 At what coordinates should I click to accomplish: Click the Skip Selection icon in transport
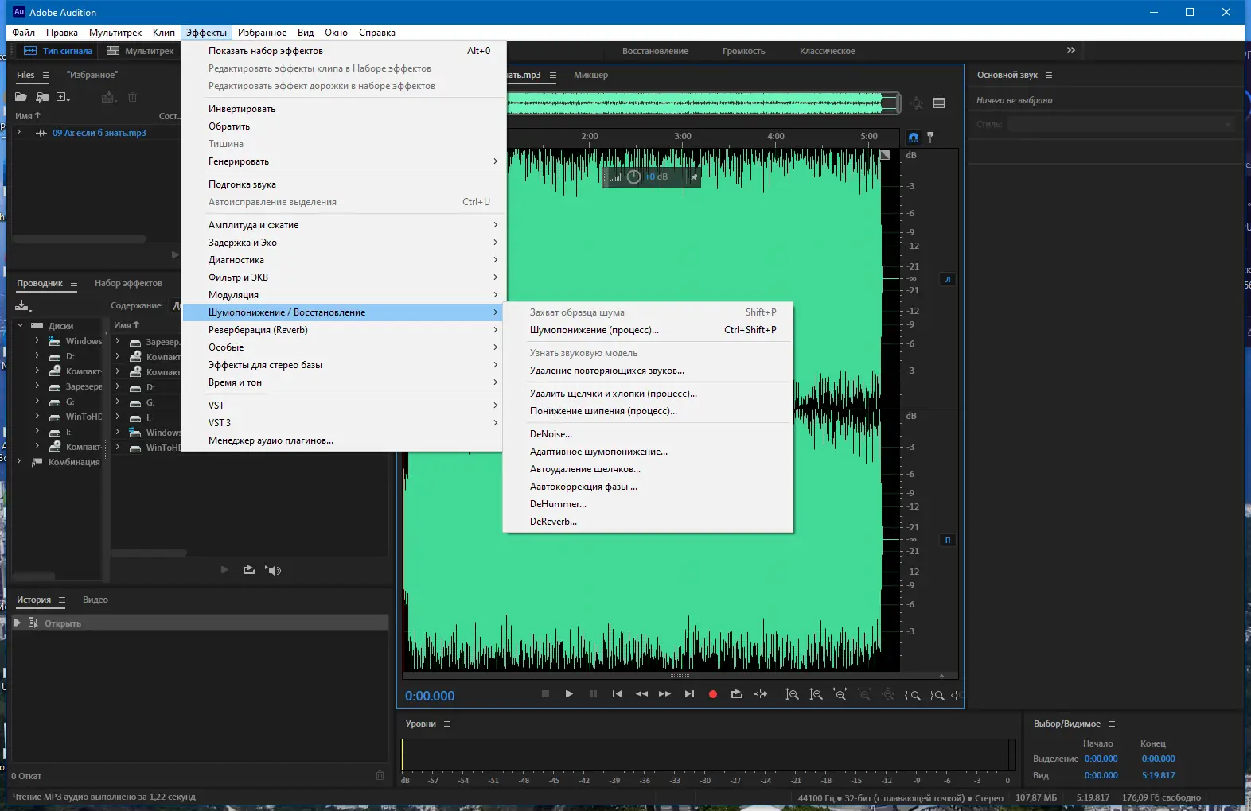coord(761,694)
